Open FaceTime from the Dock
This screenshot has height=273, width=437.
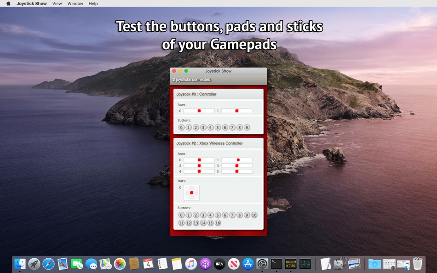point(77,263)
